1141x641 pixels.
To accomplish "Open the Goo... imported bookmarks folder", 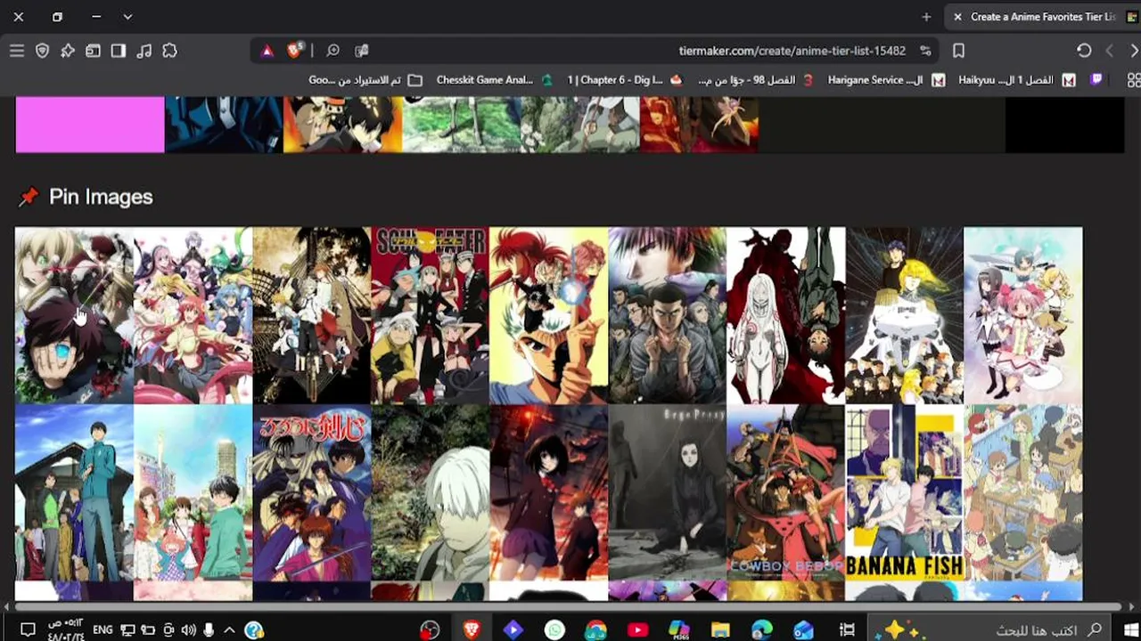I will (365, 80).
